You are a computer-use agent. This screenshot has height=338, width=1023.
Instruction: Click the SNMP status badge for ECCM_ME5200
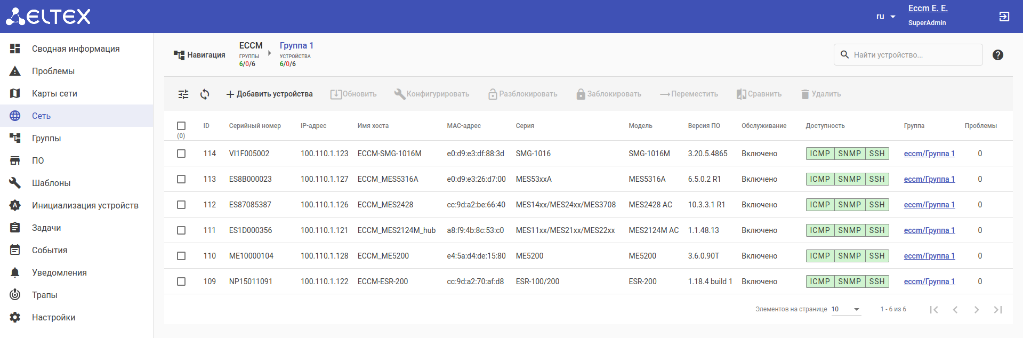849,256
